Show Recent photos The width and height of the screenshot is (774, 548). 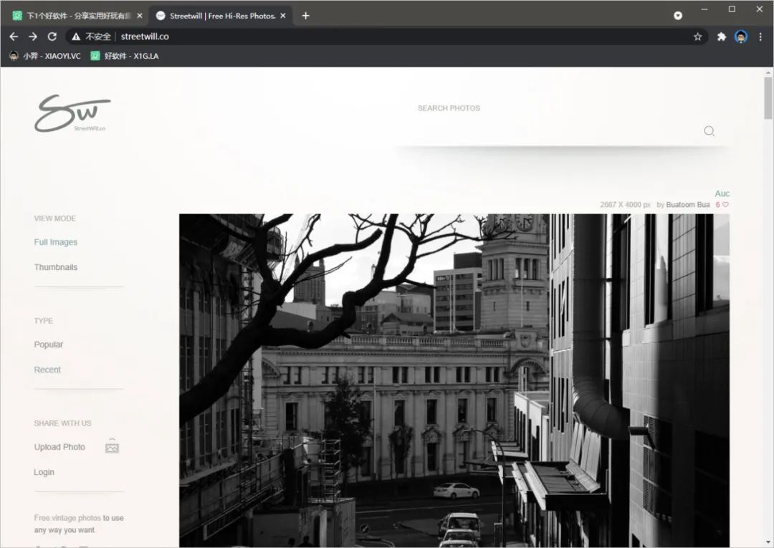click(x=47, y=370)
